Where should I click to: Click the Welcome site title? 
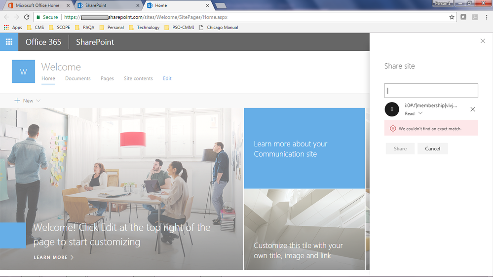pyautogui.click(x=61, y=67)
